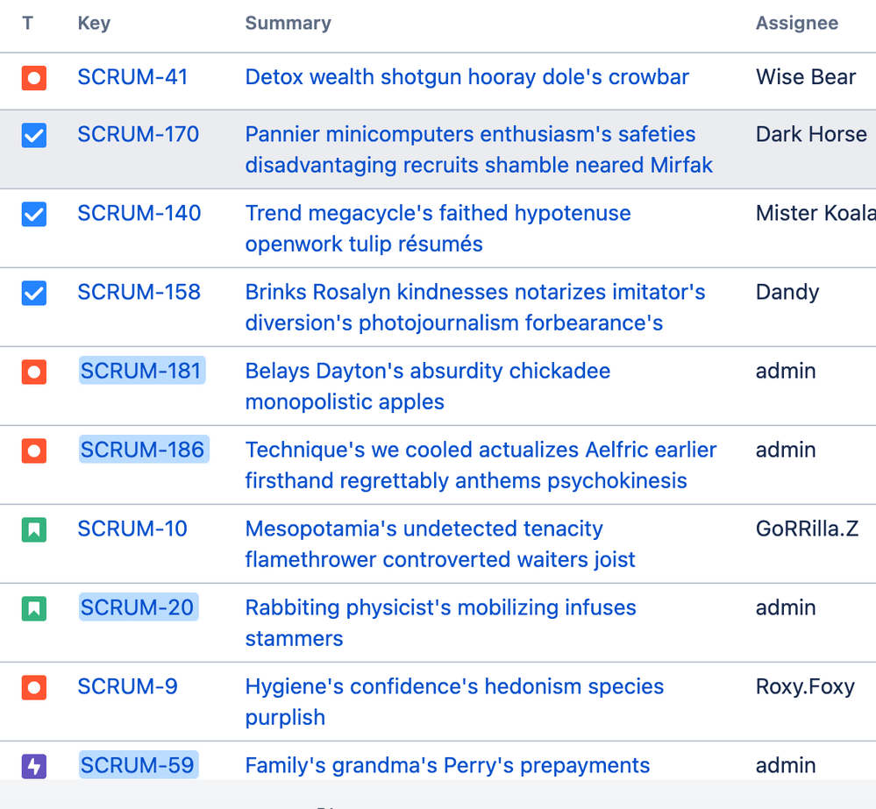The height and width of the screenshot is (809, 876).
Task: Click the bug icon for SCRUM-181
Action: 33,372
